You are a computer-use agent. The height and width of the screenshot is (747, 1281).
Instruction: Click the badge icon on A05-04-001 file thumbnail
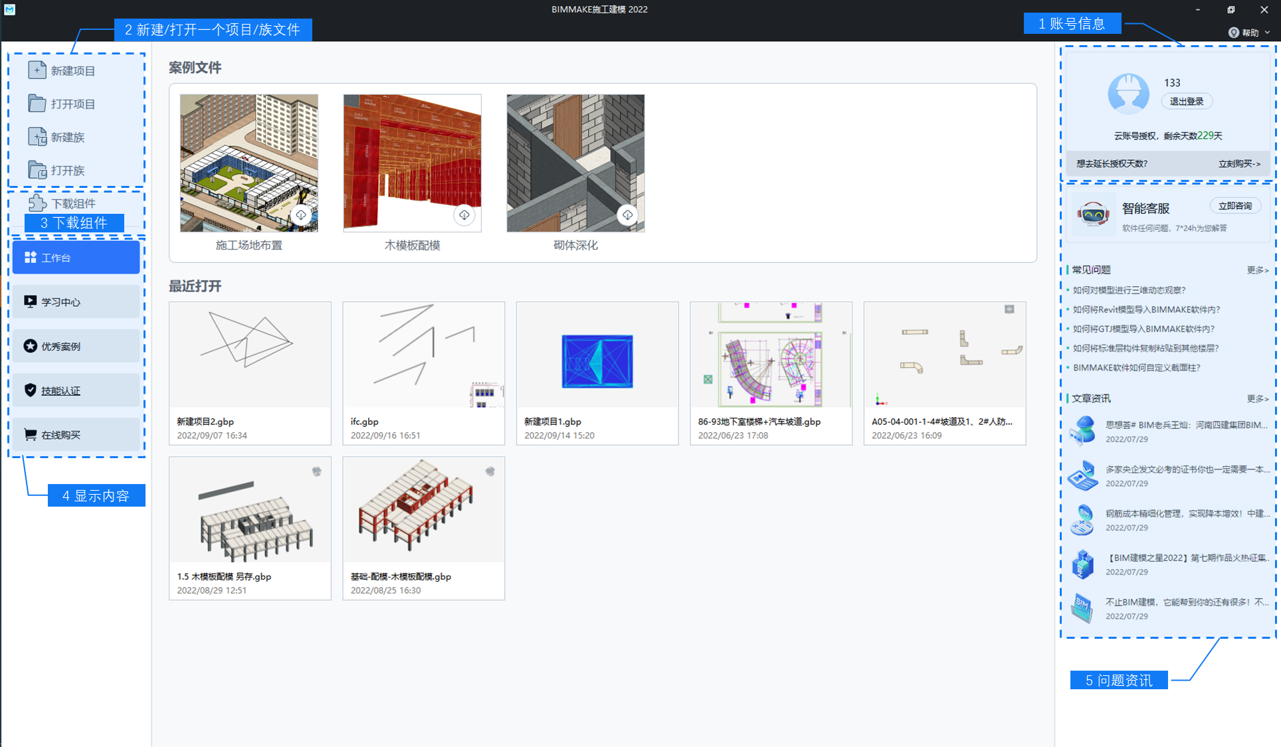point(1009,309)
